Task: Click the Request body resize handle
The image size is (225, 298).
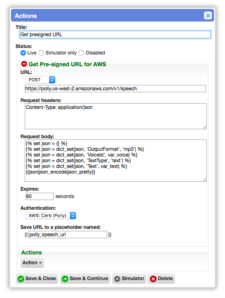Action: pos(205,180)
